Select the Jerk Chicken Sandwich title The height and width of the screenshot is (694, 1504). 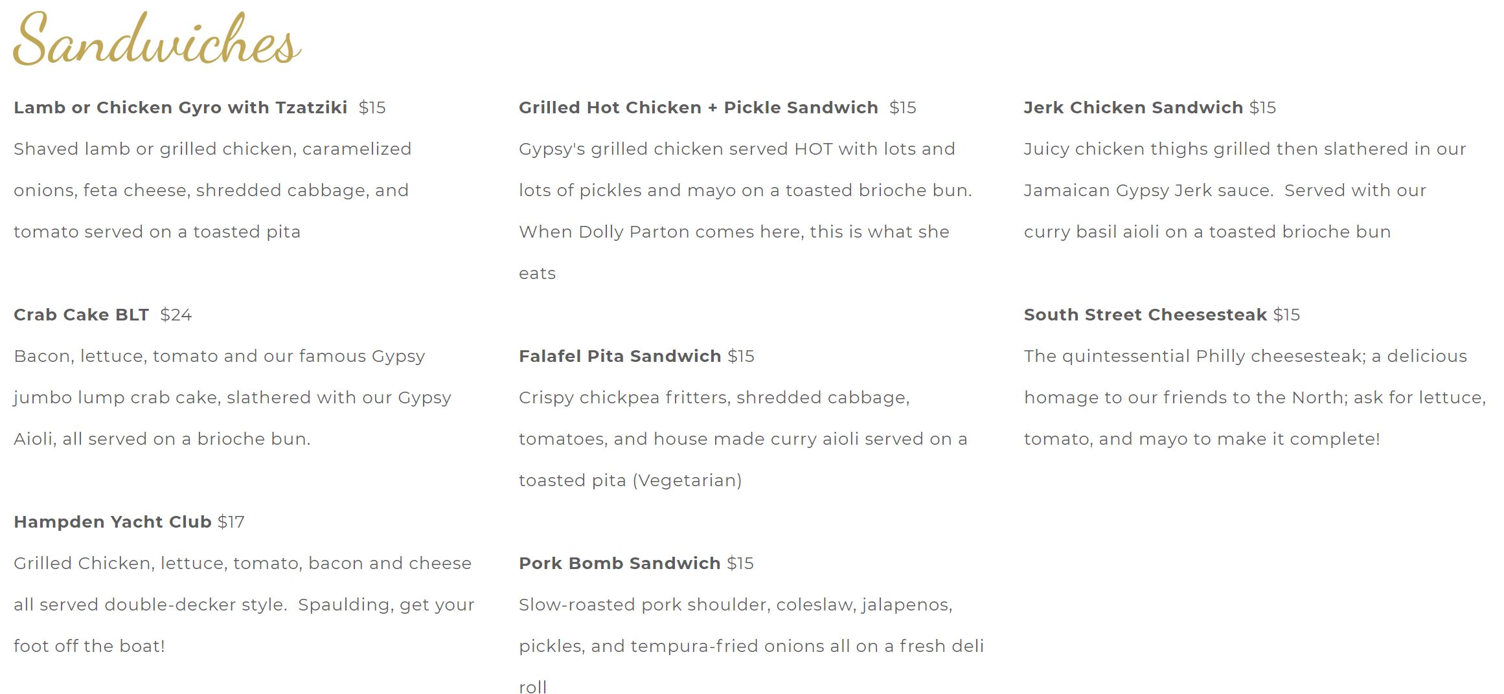1133,107
